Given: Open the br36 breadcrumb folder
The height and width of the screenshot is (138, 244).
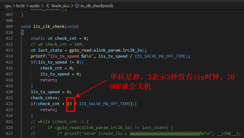Looking at the screenshot, I should (20, 6).
